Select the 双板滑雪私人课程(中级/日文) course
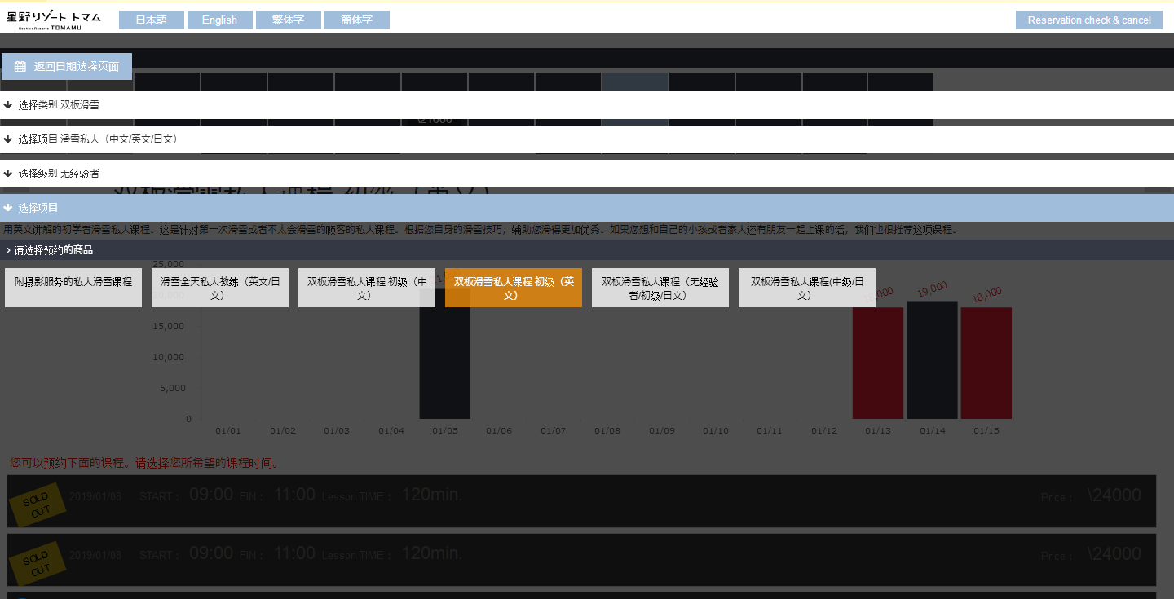The width and height of the screenshot is (1174, 599). pyautogui.click(x=806, y=287)
